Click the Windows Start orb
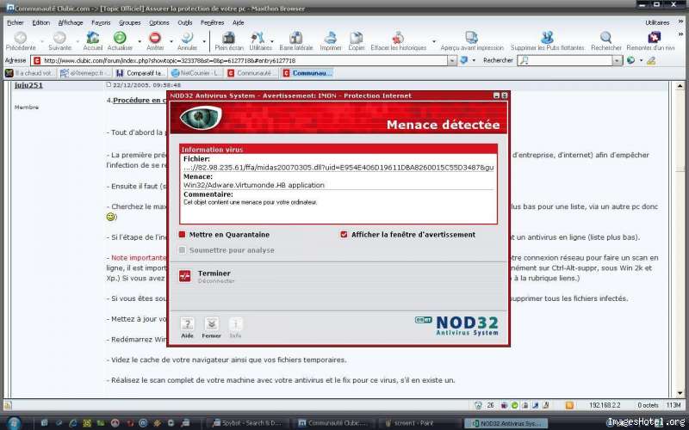 click(13, 423)
